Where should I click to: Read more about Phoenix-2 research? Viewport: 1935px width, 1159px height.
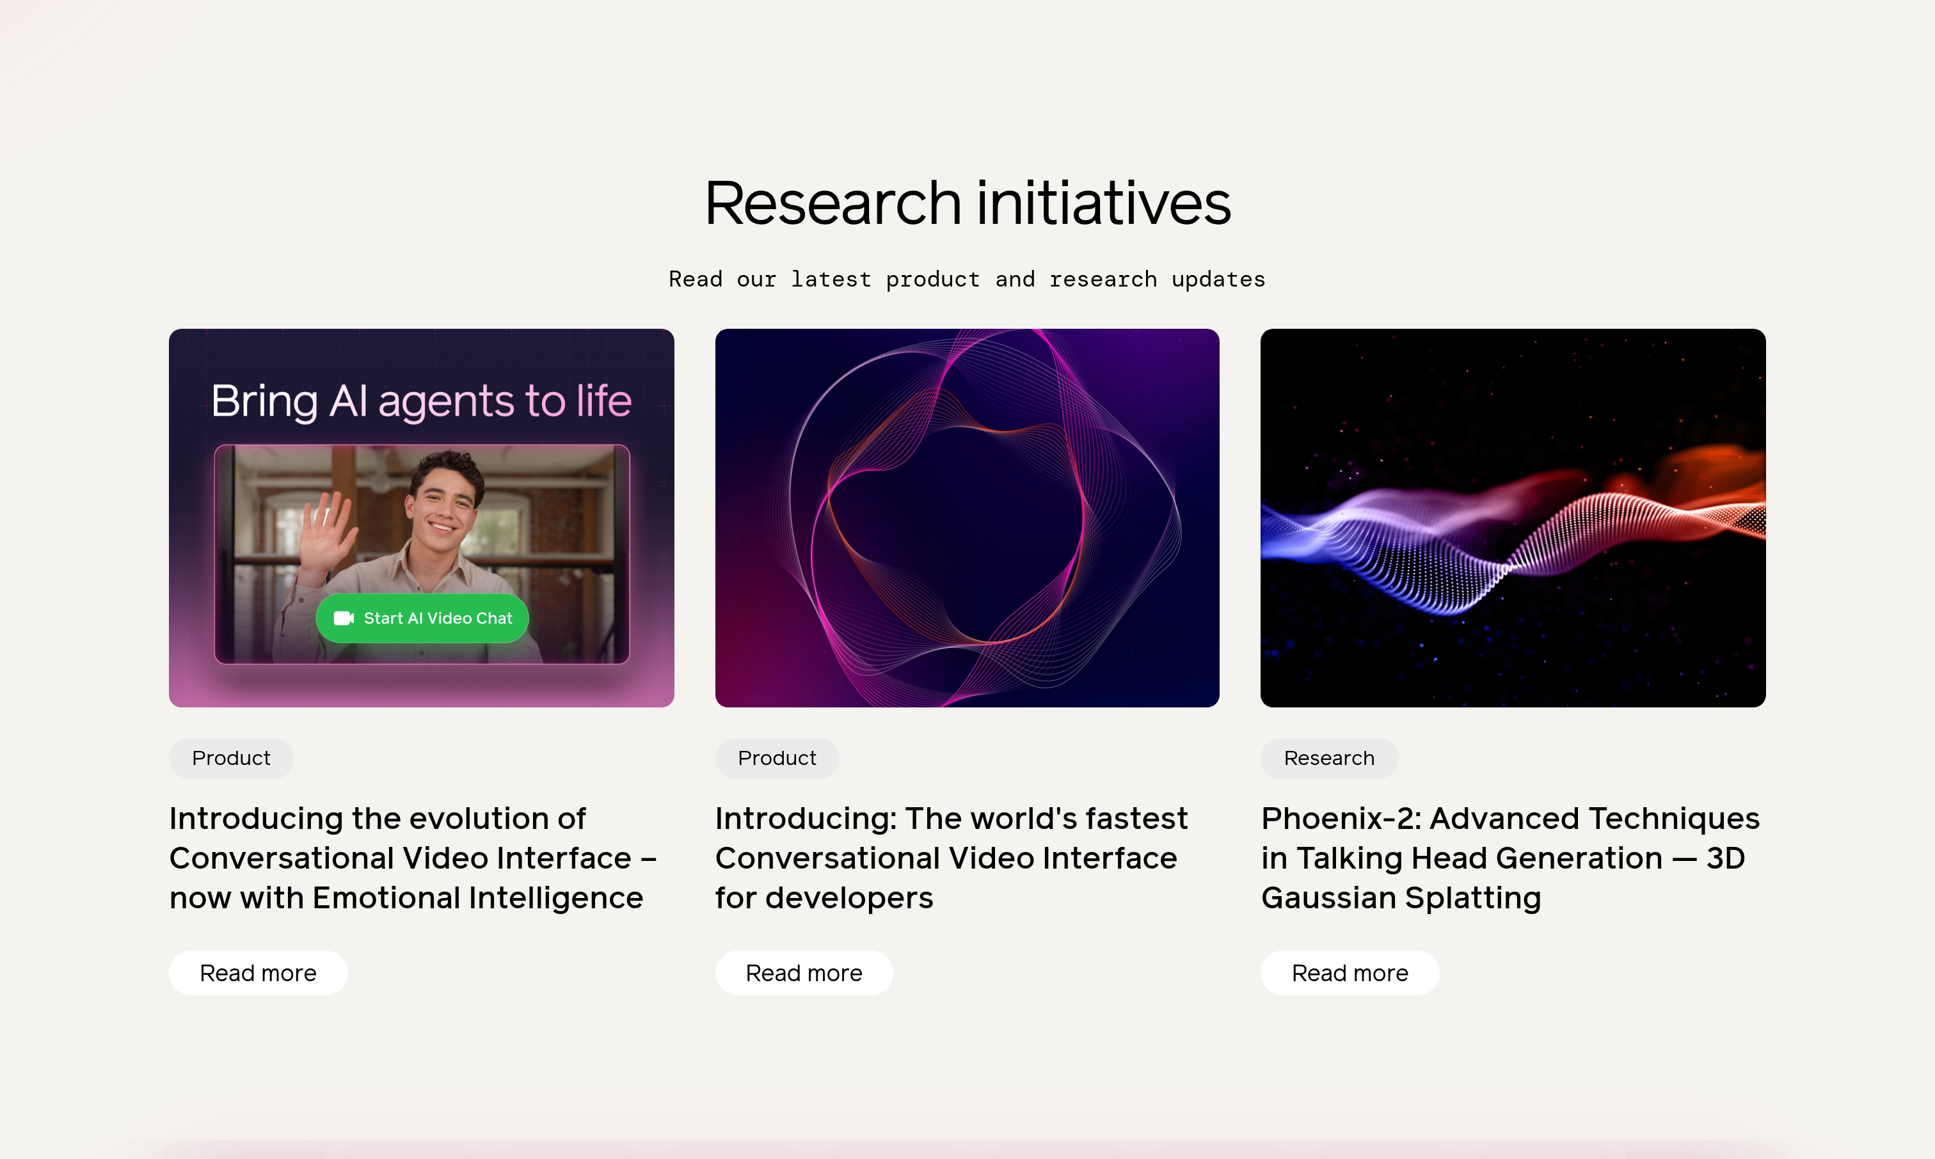click(1349, 973)
